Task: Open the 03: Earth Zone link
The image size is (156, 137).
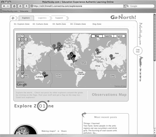Action: click(59, 24)
